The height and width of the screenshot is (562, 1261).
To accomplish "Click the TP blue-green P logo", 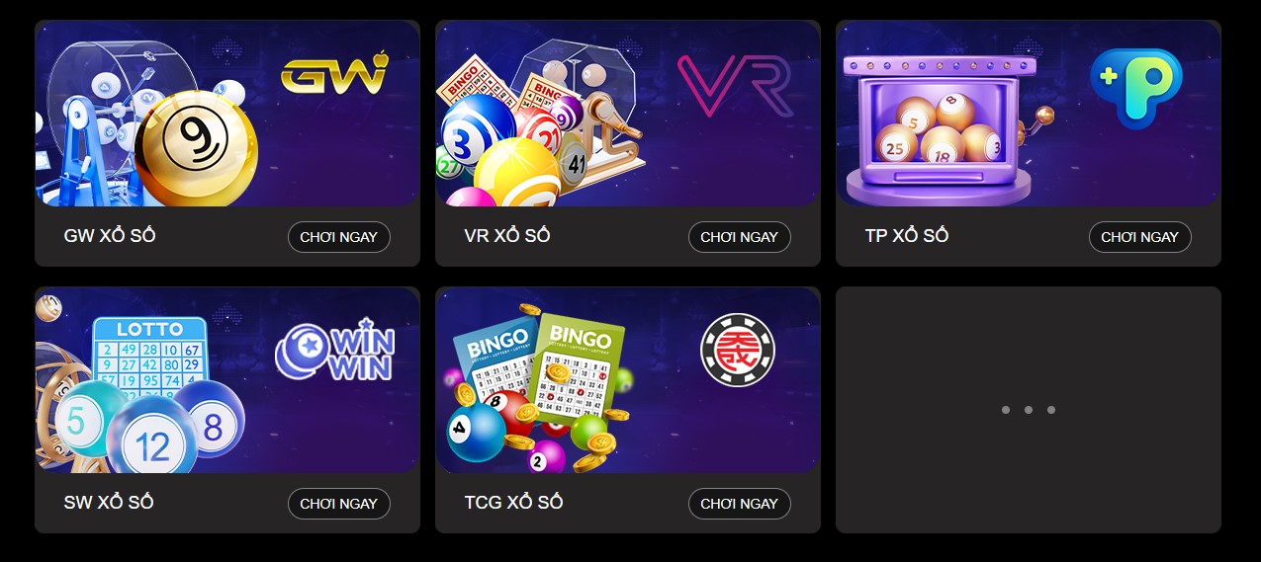I will coord(1136,89).
